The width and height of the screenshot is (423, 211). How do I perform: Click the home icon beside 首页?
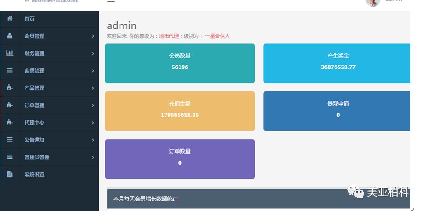[x=10, y=18]
